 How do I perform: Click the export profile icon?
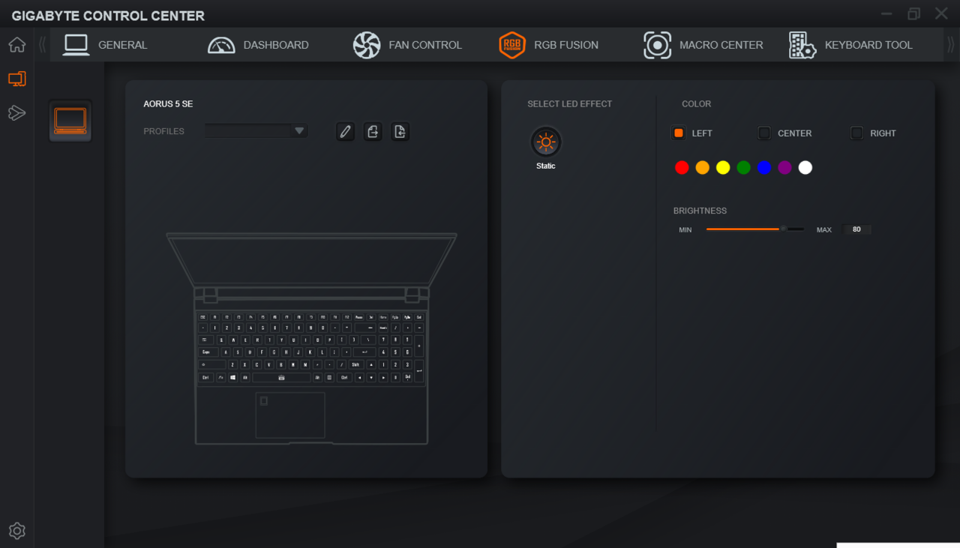coord(373,132)
